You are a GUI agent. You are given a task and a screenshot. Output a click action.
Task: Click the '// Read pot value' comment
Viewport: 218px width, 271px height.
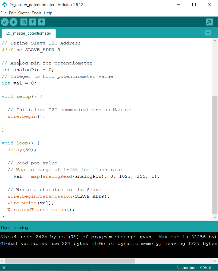click(x=32, y=163)
